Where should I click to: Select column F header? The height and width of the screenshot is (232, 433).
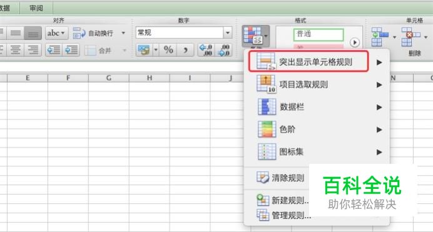point(68,78)
